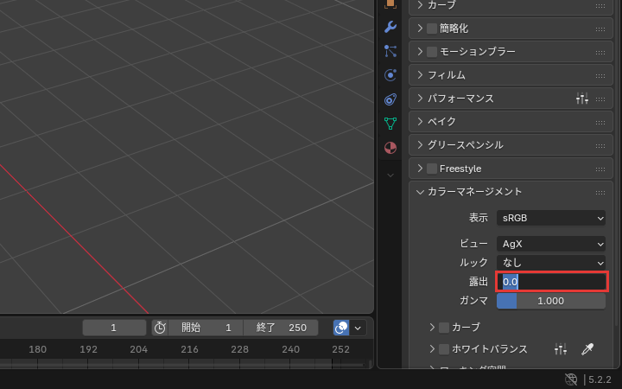Image resolution: width=622 pixels, height=389 pixels.
Task: Open the Object Constraints properties tab
Action: [x=390, y=99]
